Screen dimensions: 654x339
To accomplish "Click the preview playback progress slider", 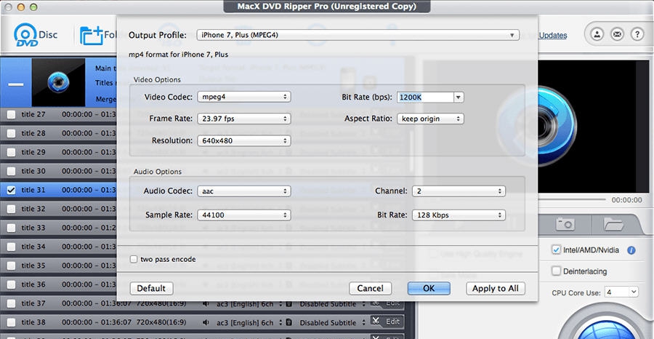I will 571,200.
